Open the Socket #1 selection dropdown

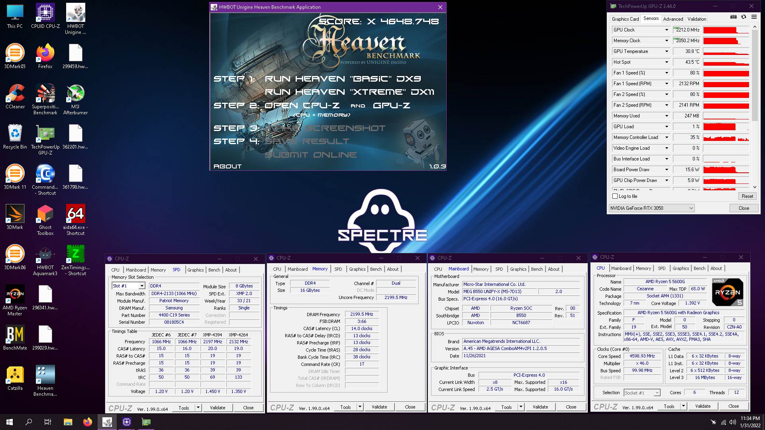(x=657, y=393)
